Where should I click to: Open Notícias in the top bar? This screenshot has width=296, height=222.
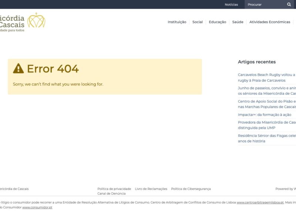click(x=231, y=4)
